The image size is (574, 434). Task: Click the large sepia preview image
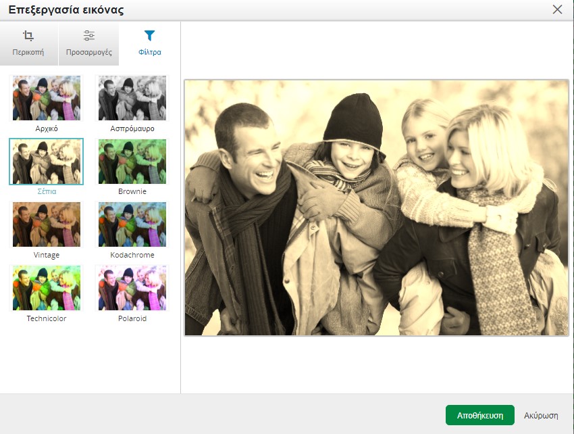click(x=377, y=208)
